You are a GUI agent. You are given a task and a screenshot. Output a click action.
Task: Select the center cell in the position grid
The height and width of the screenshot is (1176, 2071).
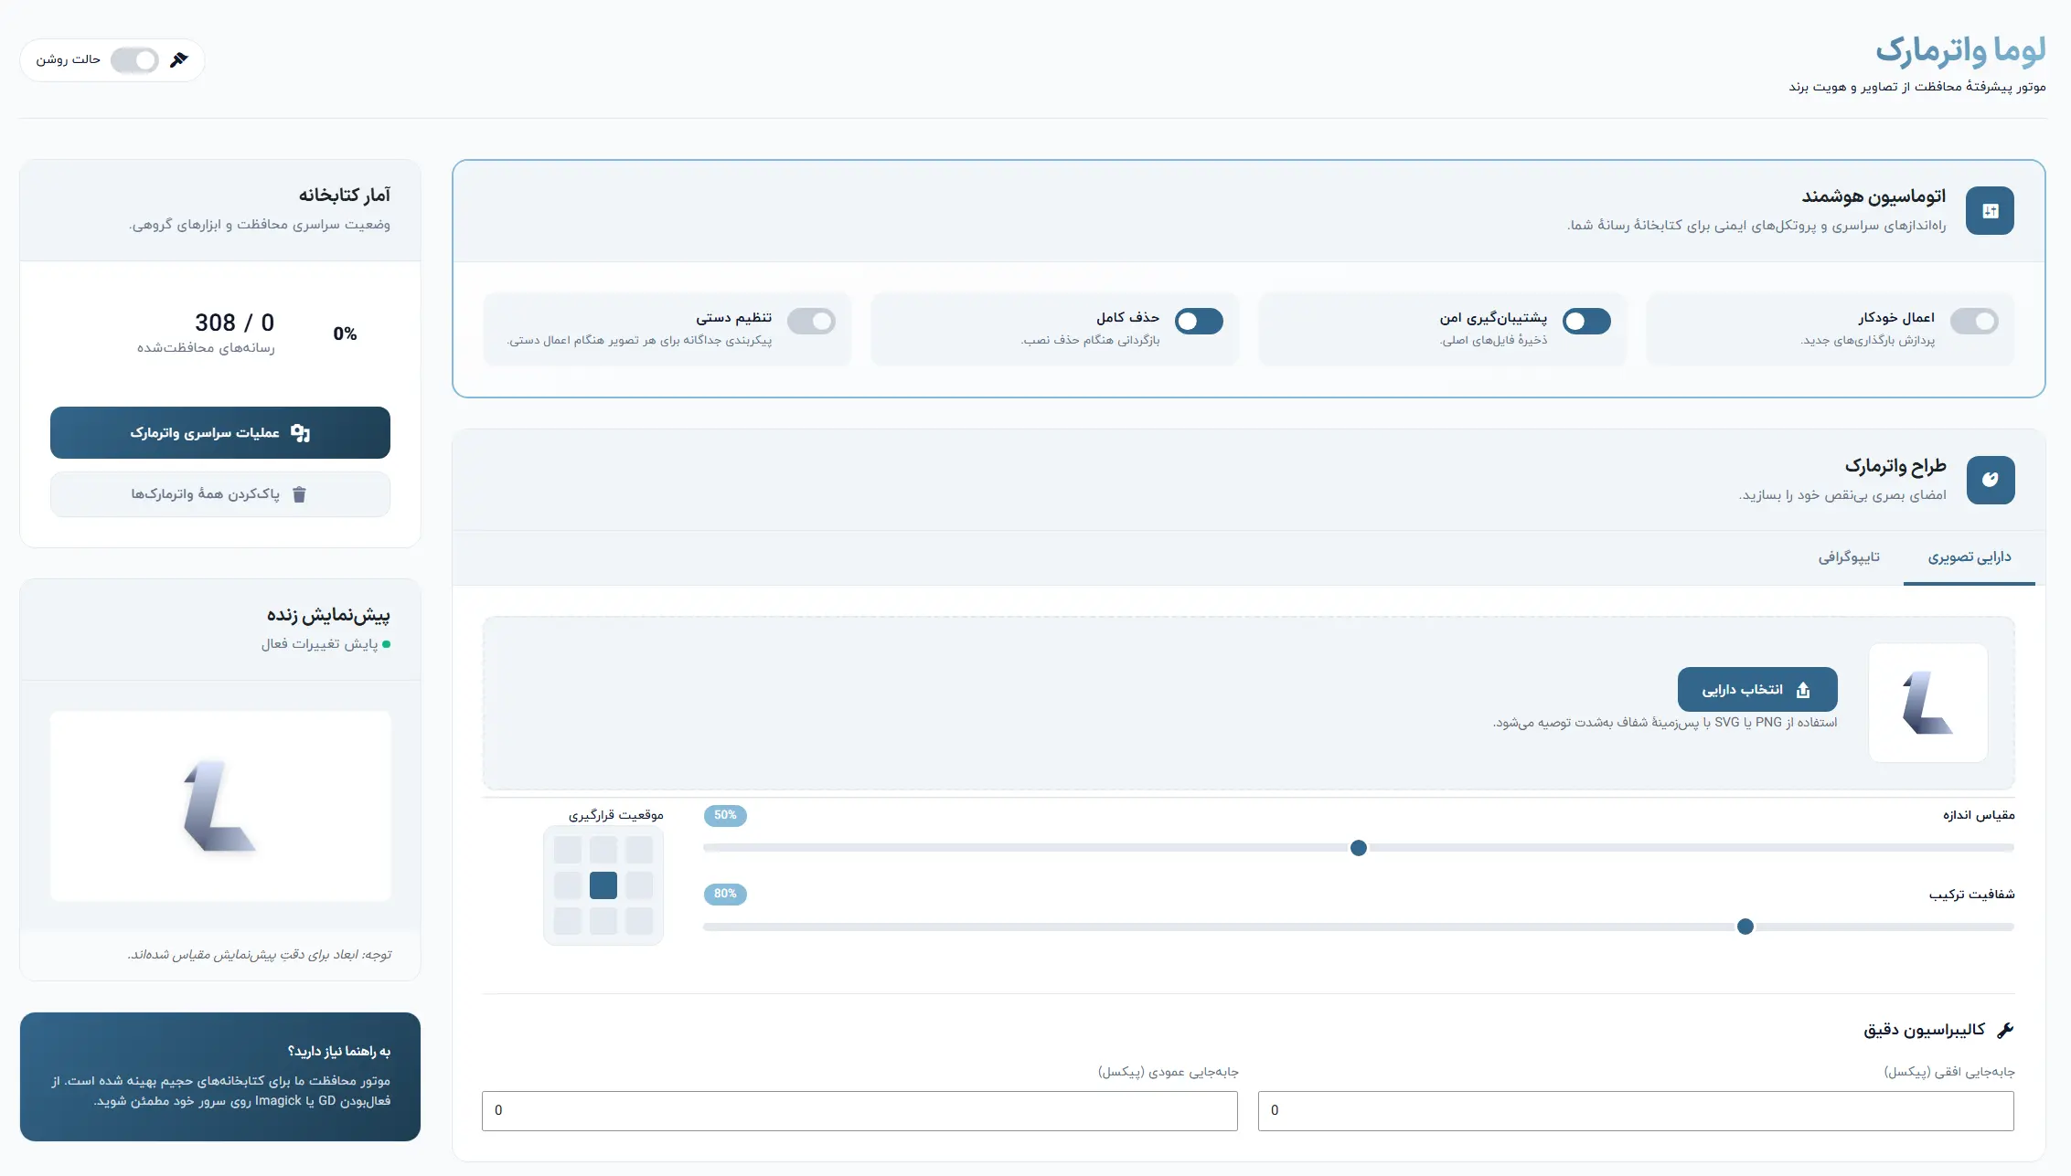click(603, 885)
